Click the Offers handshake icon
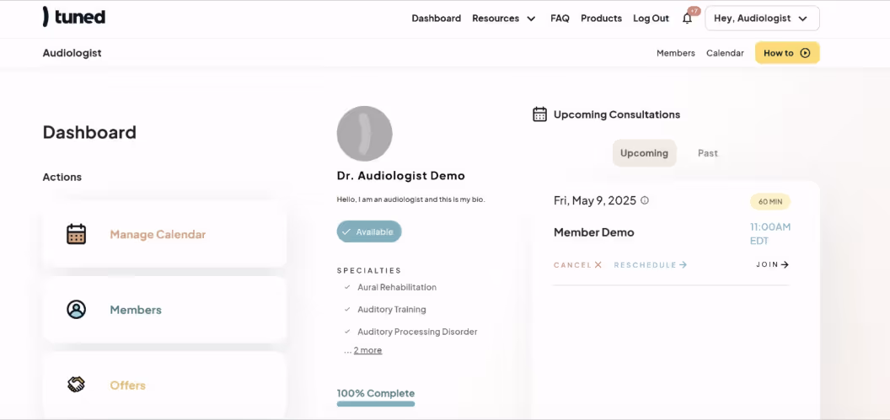 pyautogui.click(x=76, y=385)
